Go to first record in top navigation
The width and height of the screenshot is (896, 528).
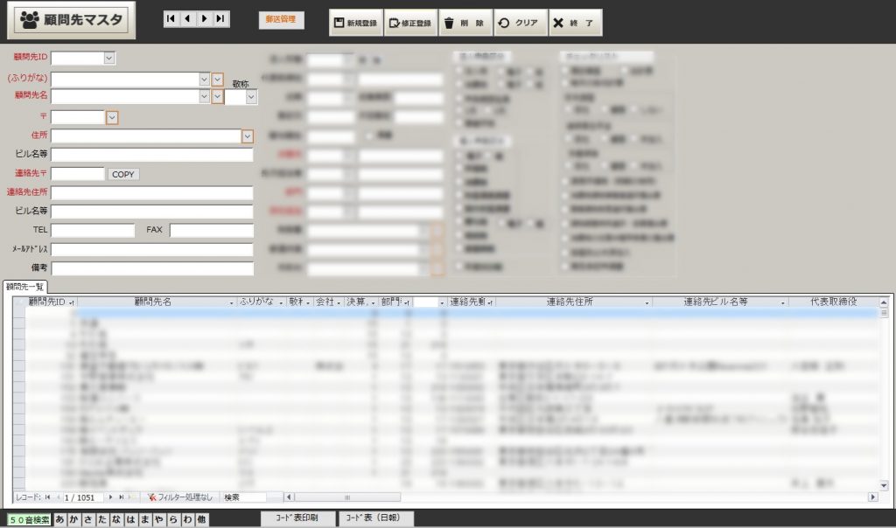(171, 18)
